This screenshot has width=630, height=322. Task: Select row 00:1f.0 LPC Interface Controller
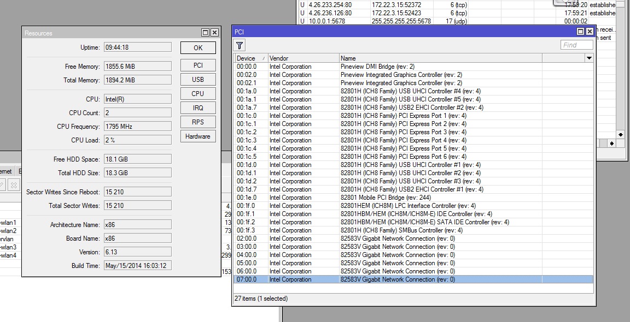[414, 206]
